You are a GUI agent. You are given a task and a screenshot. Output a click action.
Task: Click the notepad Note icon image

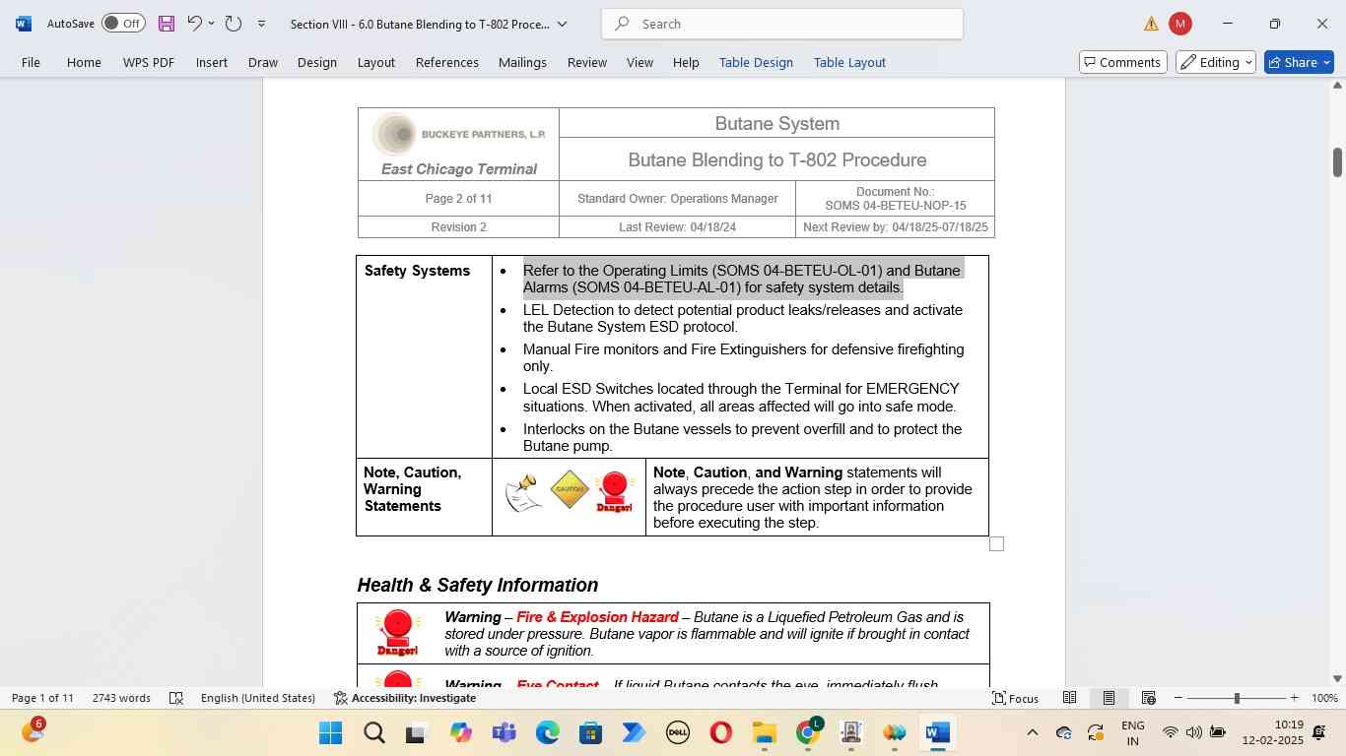click(523, 493)
